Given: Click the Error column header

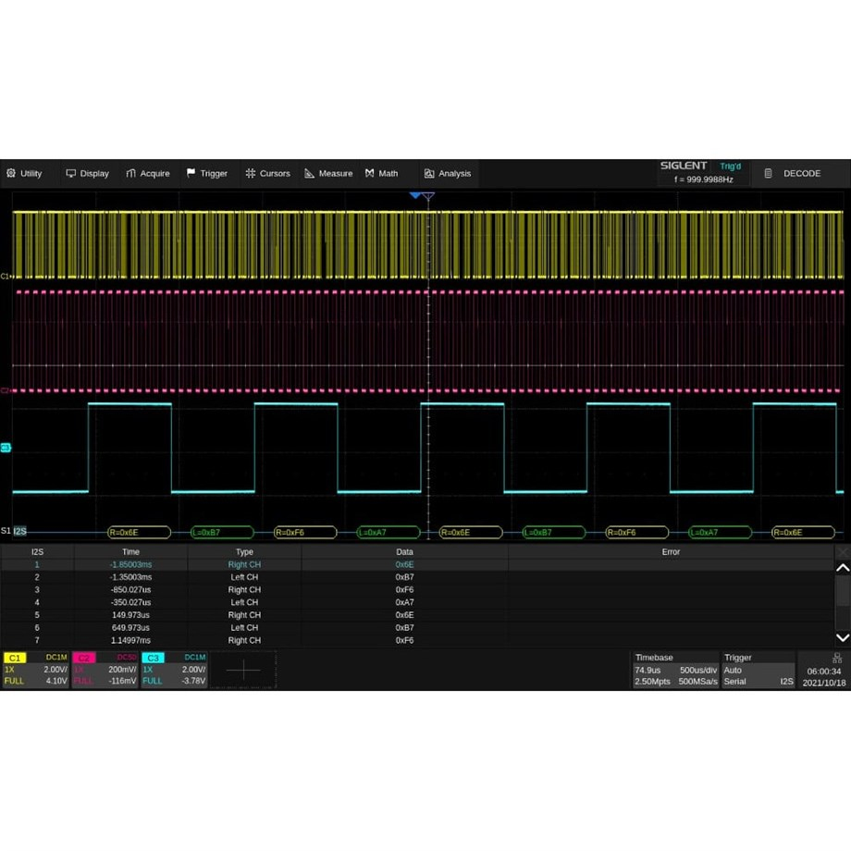Looking at the screenshot, I should pyautogui.click(x=671, y=552).
